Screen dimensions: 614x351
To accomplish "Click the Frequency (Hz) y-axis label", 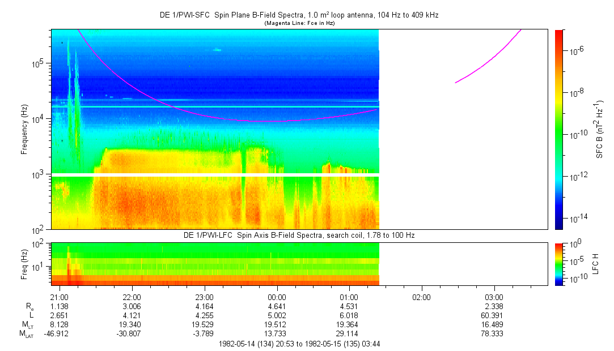I will pos(25,129).
